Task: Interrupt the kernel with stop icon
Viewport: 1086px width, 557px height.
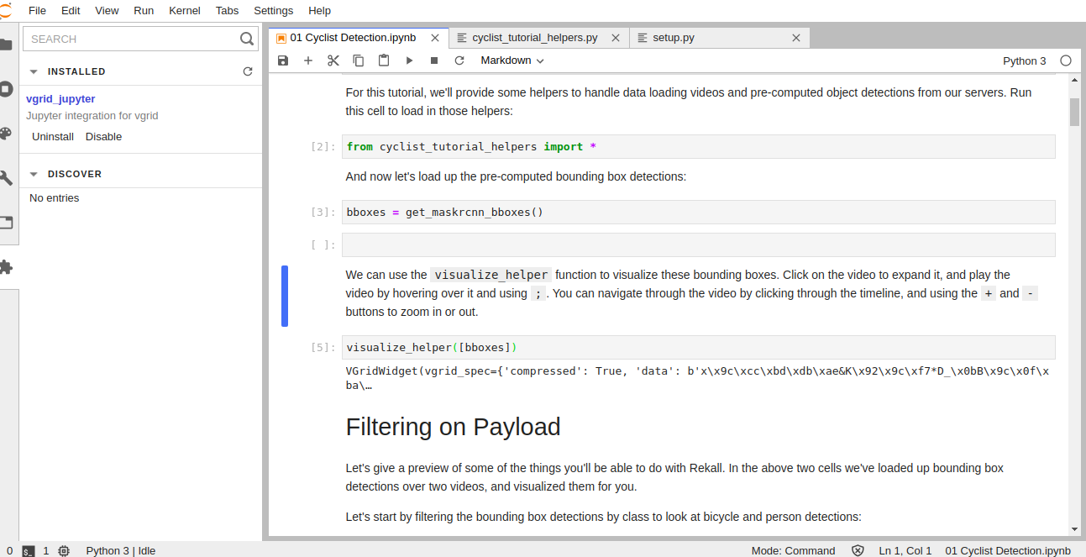Action: point(434,60)
